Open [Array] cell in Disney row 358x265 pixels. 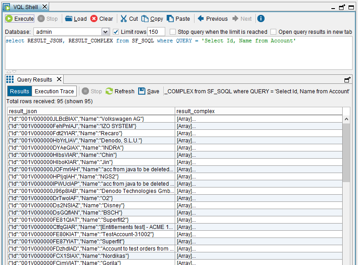[259, 206]
